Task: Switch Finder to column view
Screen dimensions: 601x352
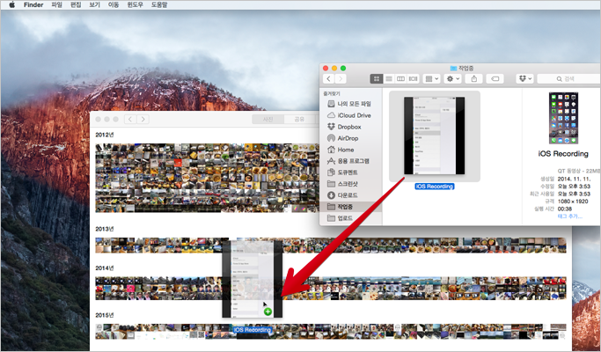Action: (x=401, y=78)
